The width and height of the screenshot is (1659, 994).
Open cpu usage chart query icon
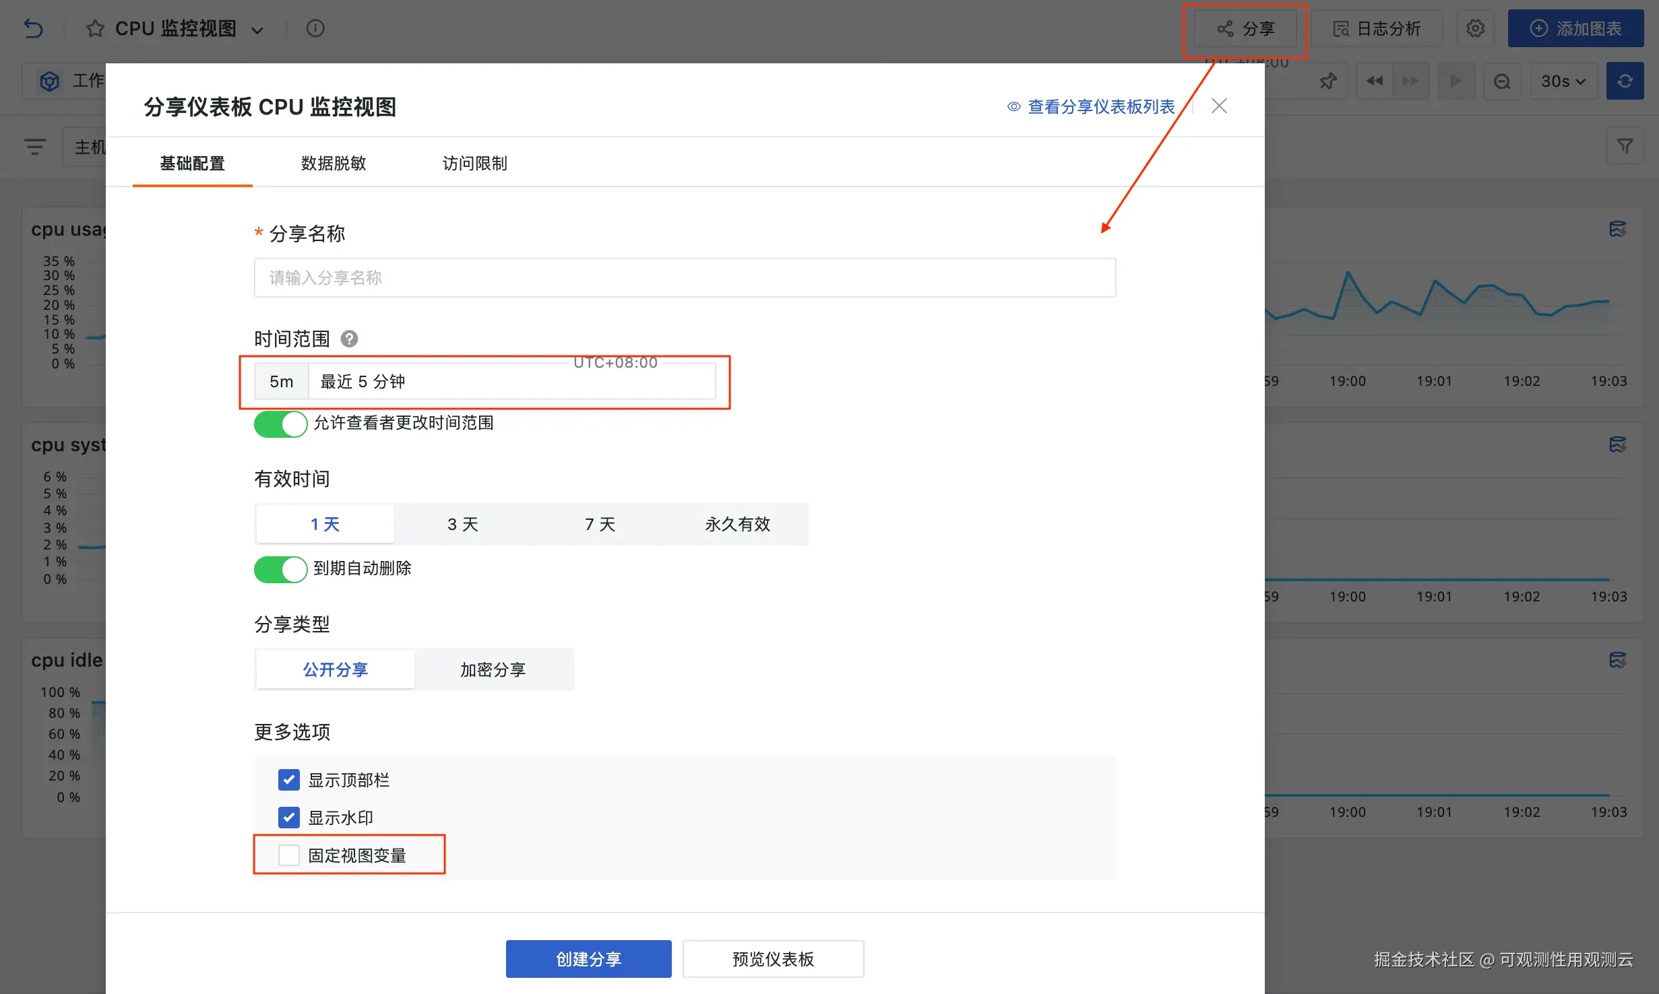(x=1617, y=229)
